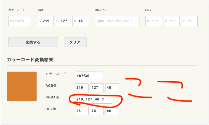209x125 pixels.
Task: Click the HSV値 label in results
Action: (x=51, y=109)
